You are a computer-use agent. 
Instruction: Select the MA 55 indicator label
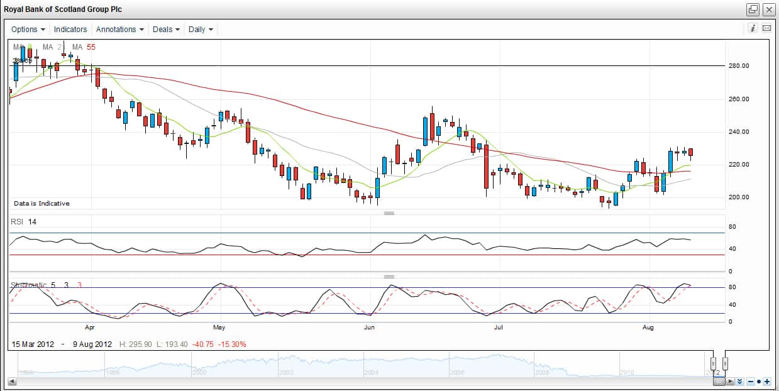pyautogui.click(x=84, y=47)
